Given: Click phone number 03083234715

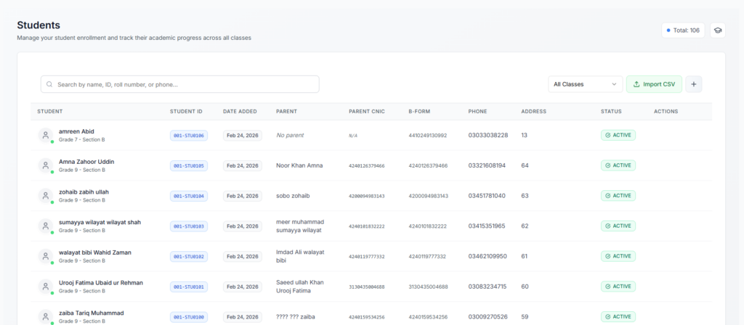Looking at the screenshot, I should pyautogui.click(x=488, y=287).
